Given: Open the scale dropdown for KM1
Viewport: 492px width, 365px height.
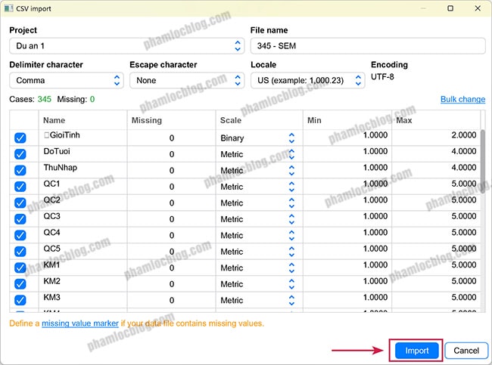Looking at the screenshot, I should tap(258, 268).
